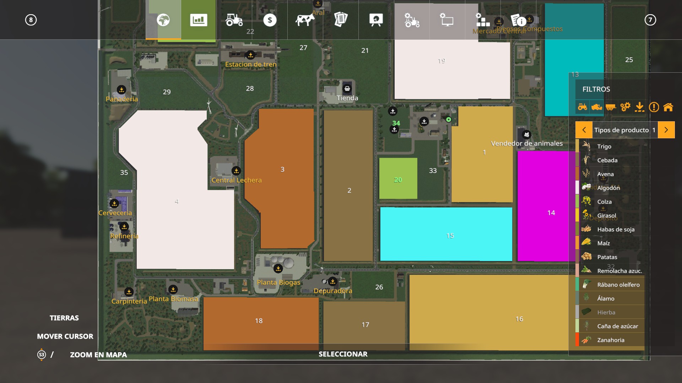Select Zanahoria in the product list
Viewport: 682px width, 383px height.
[x=611, y=340]
